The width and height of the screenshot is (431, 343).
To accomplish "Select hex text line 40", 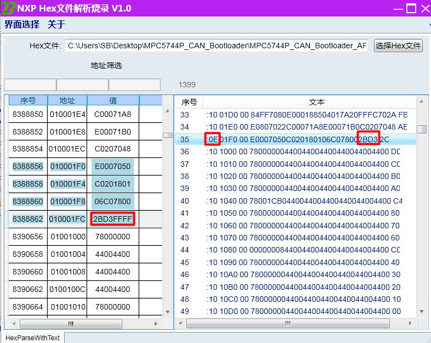I will (296, 201).
